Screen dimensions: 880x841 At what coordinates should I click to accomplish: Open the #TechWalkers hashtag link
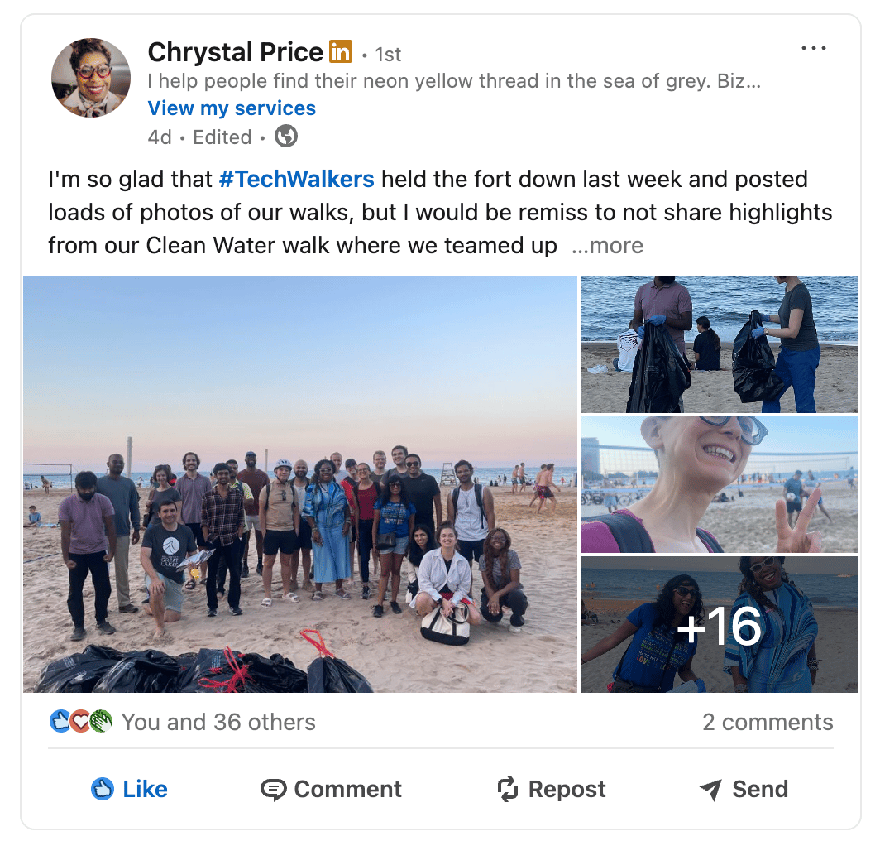tap(296, 180)
